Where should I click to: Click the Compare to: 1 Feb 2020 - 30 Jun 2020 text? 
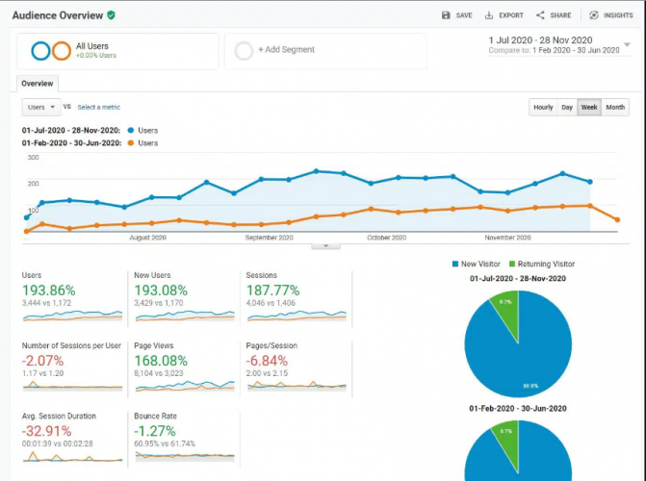click(554, 50)
